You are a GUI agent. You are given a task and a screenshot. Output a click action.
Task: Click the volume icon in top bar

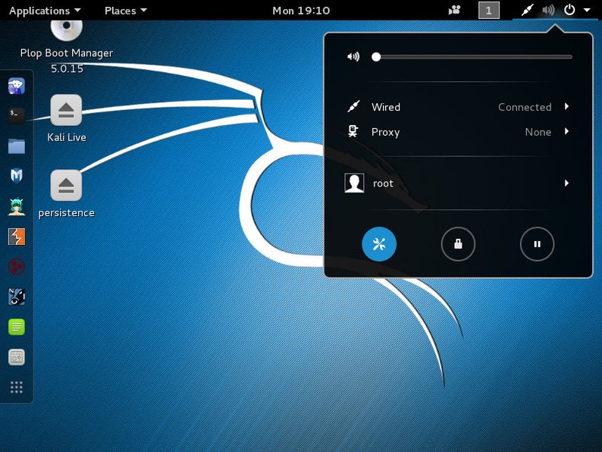[548, 10]
